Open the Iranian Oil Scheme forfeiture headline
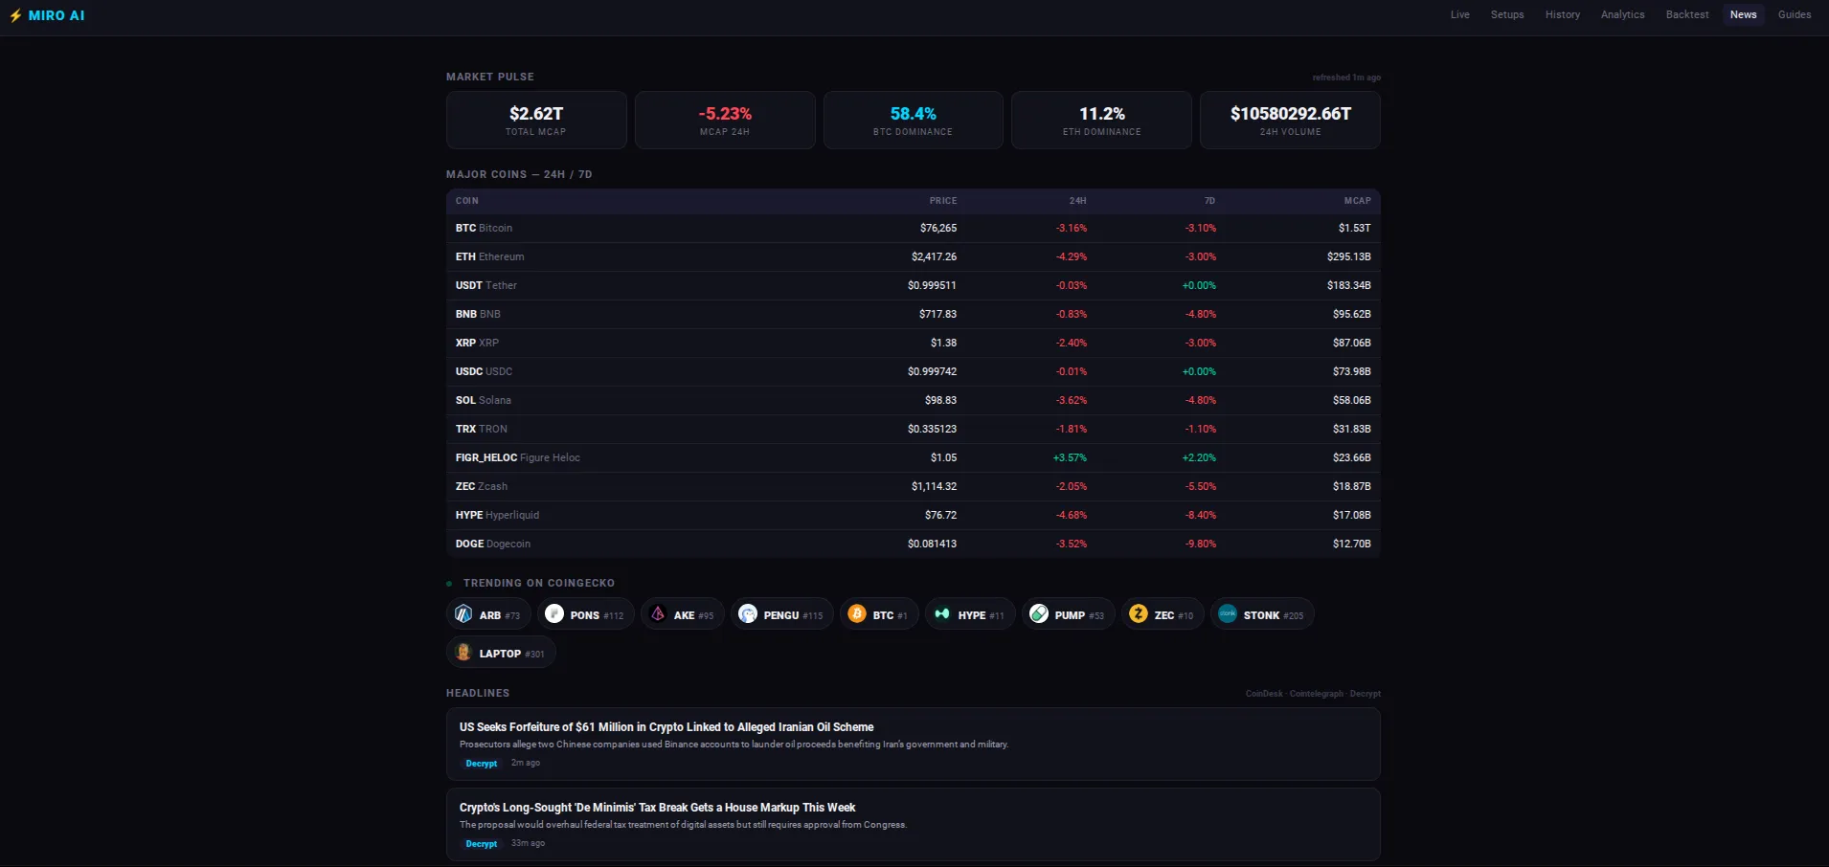 pos(666,727)
